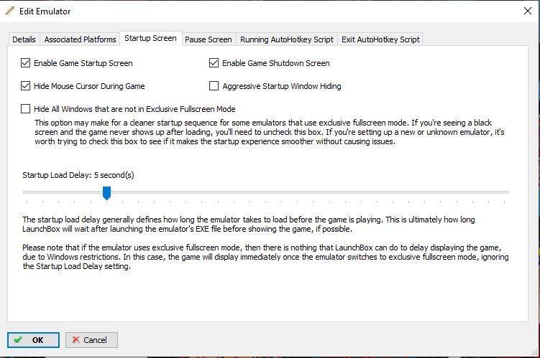Viewport: 540px width, 358px height.
Task: Open the Details tab
Action: [24, 39]
